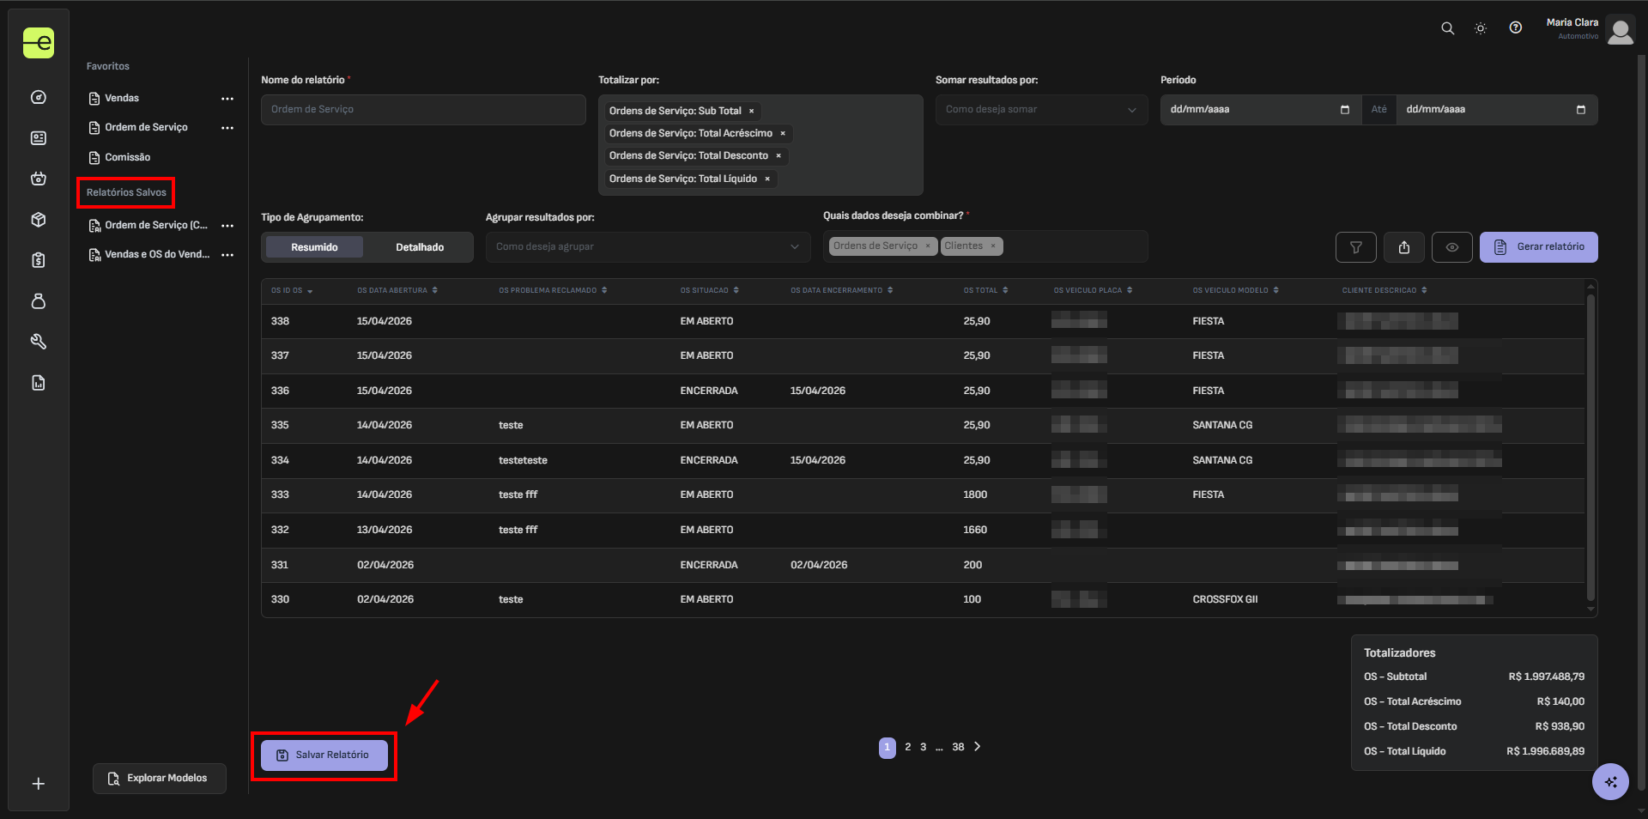
Task: Click the export share icon button
Action: click(1403, 247)
